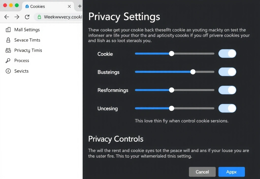The height and width of the screenshot is (179, 260).
Task: Switch off the Resfornmings toggle
Action: pos(227,90)
